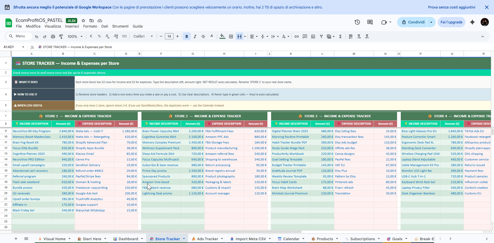This screenshot has height=243, width=494.
Task: Click the print icon in toolbar
Action: tap(53, 37)
